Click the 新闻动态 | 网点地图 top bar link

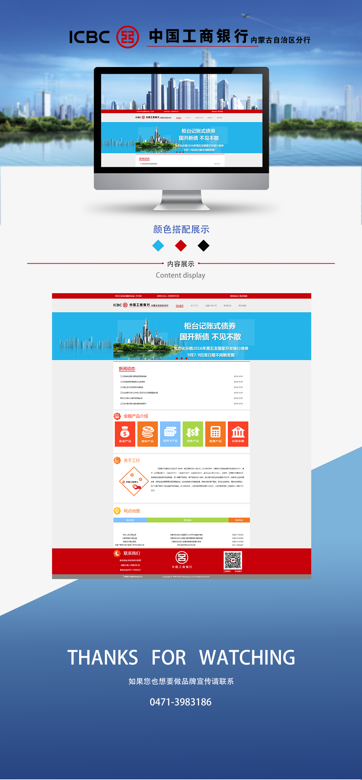tap(239, 296)
